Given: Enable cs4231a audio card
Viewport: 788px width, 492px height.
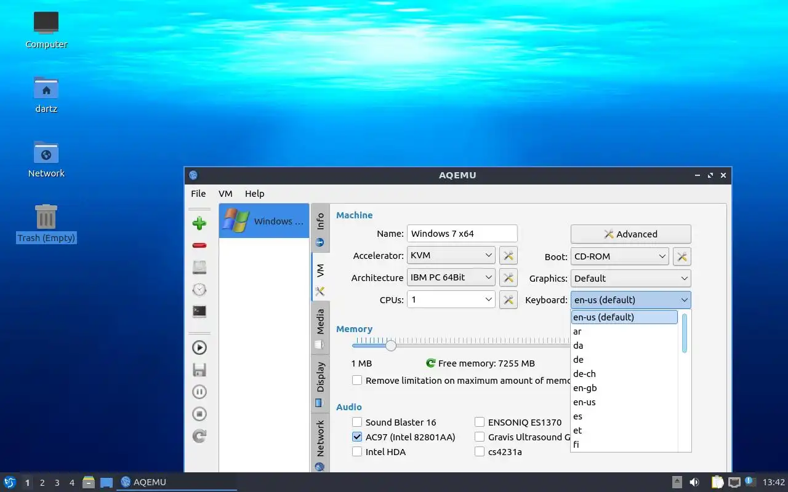Looking at the screenshot, I should [480, 452].
